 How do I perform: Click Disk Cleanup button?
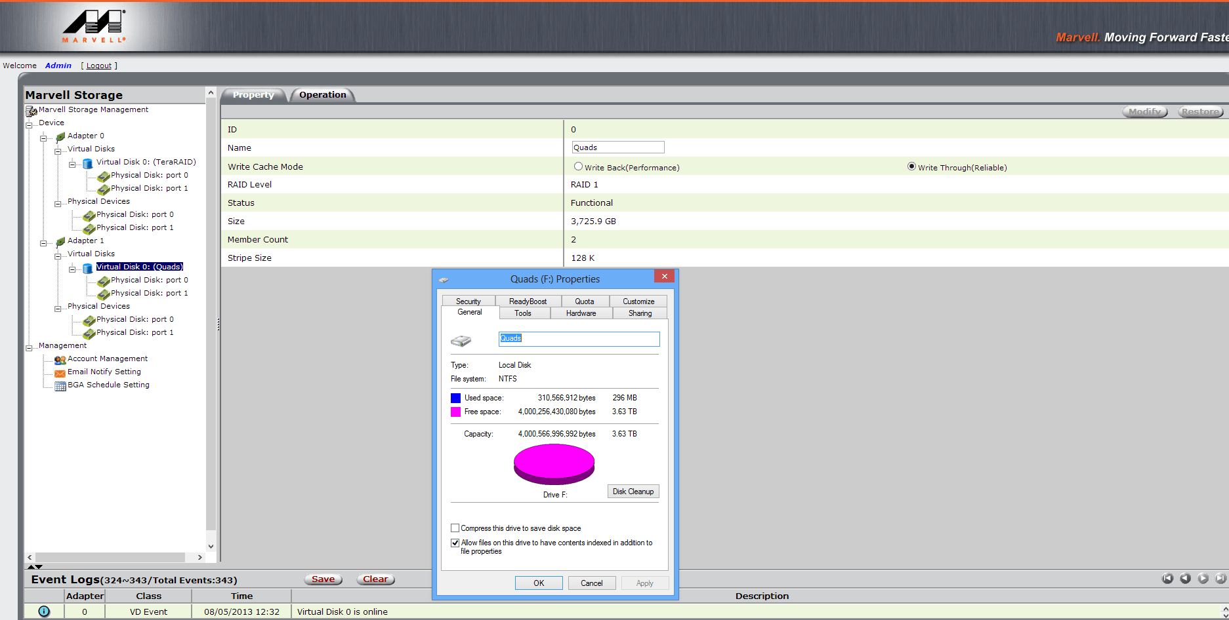click(633, 492)
